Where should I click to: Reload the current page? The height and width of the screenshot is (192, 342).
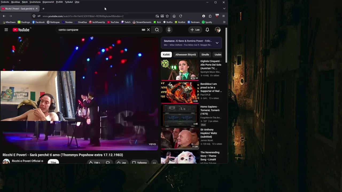click(x=181, y=16)
